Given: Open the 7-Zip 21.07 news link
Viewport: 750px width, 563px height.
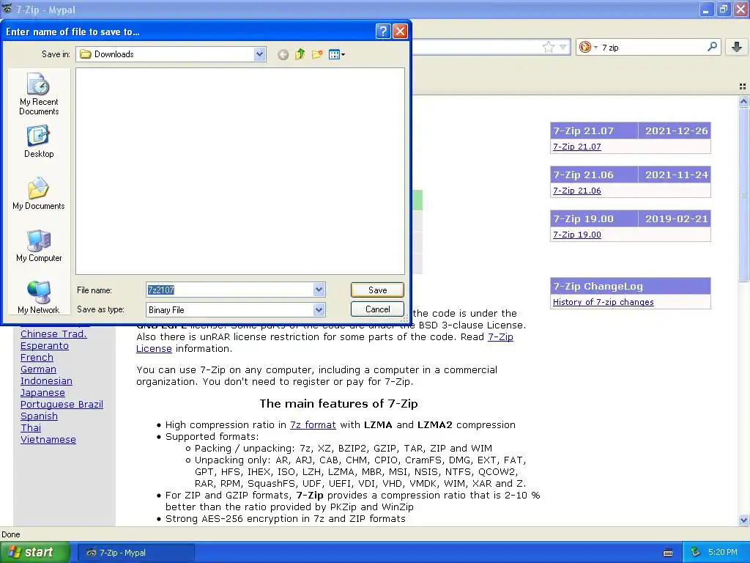Looking at the screenshot, I should [x=577, y=147].
